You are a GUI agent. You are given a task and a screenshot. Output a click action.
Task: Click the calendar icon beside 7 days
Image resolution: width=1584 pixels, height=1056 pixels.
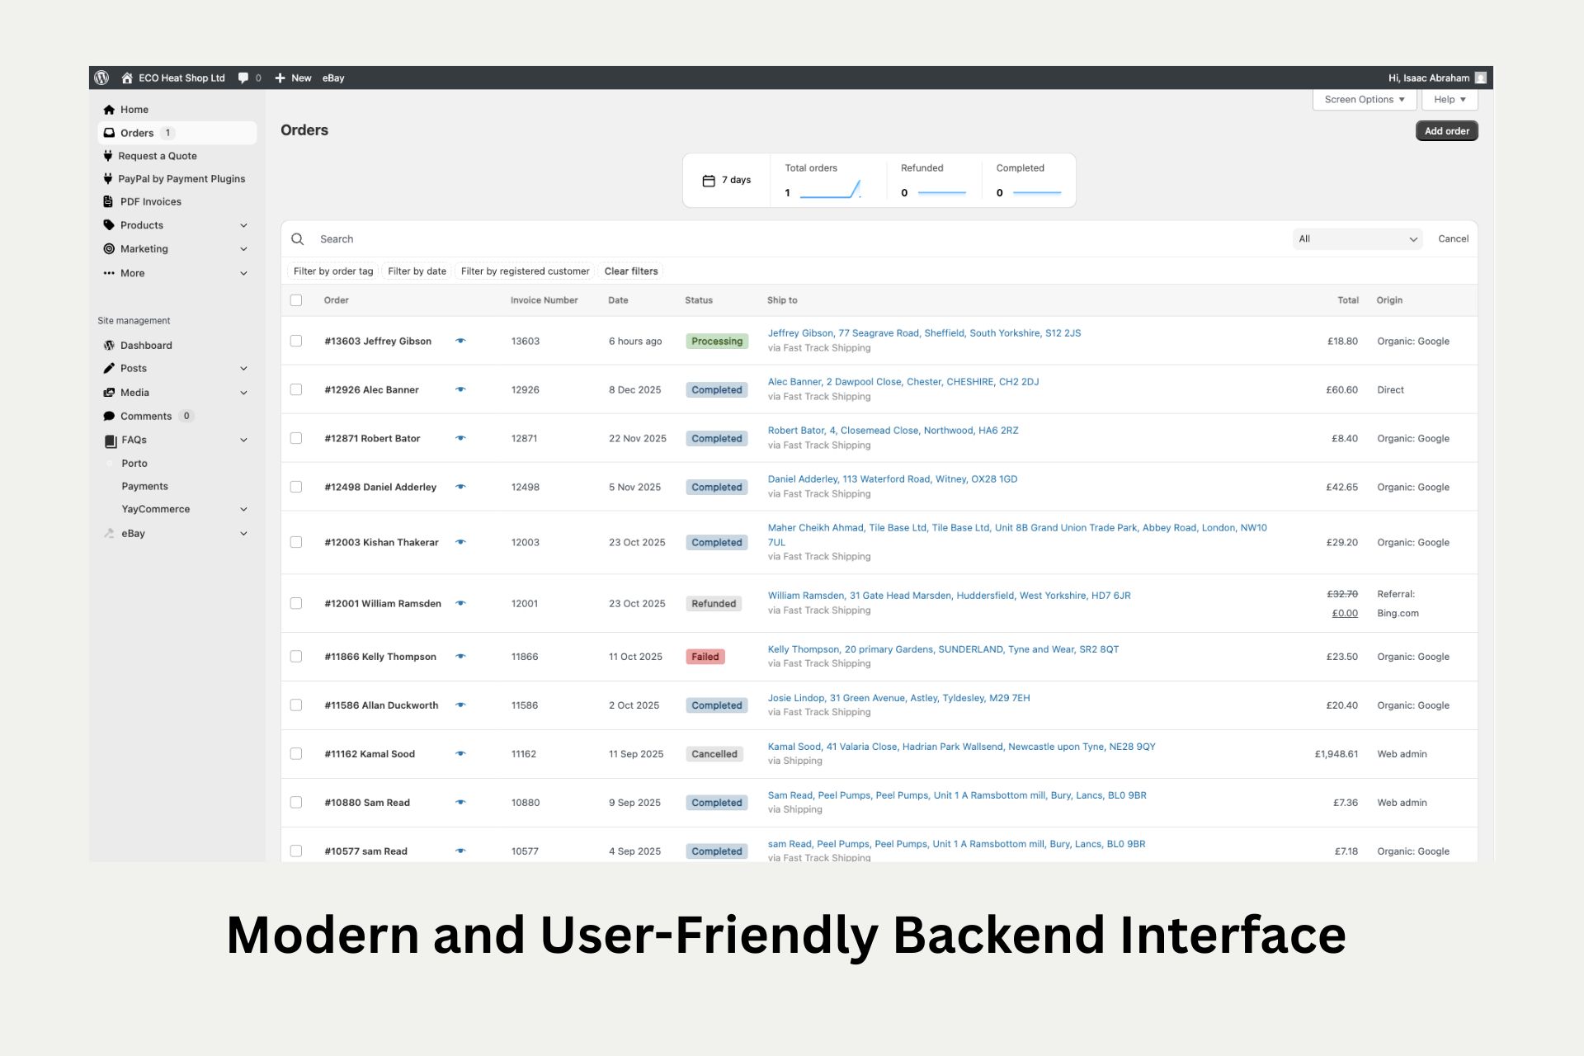tap(709, 181)
